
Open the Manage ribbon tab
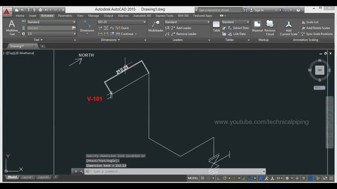coord(94,16)
